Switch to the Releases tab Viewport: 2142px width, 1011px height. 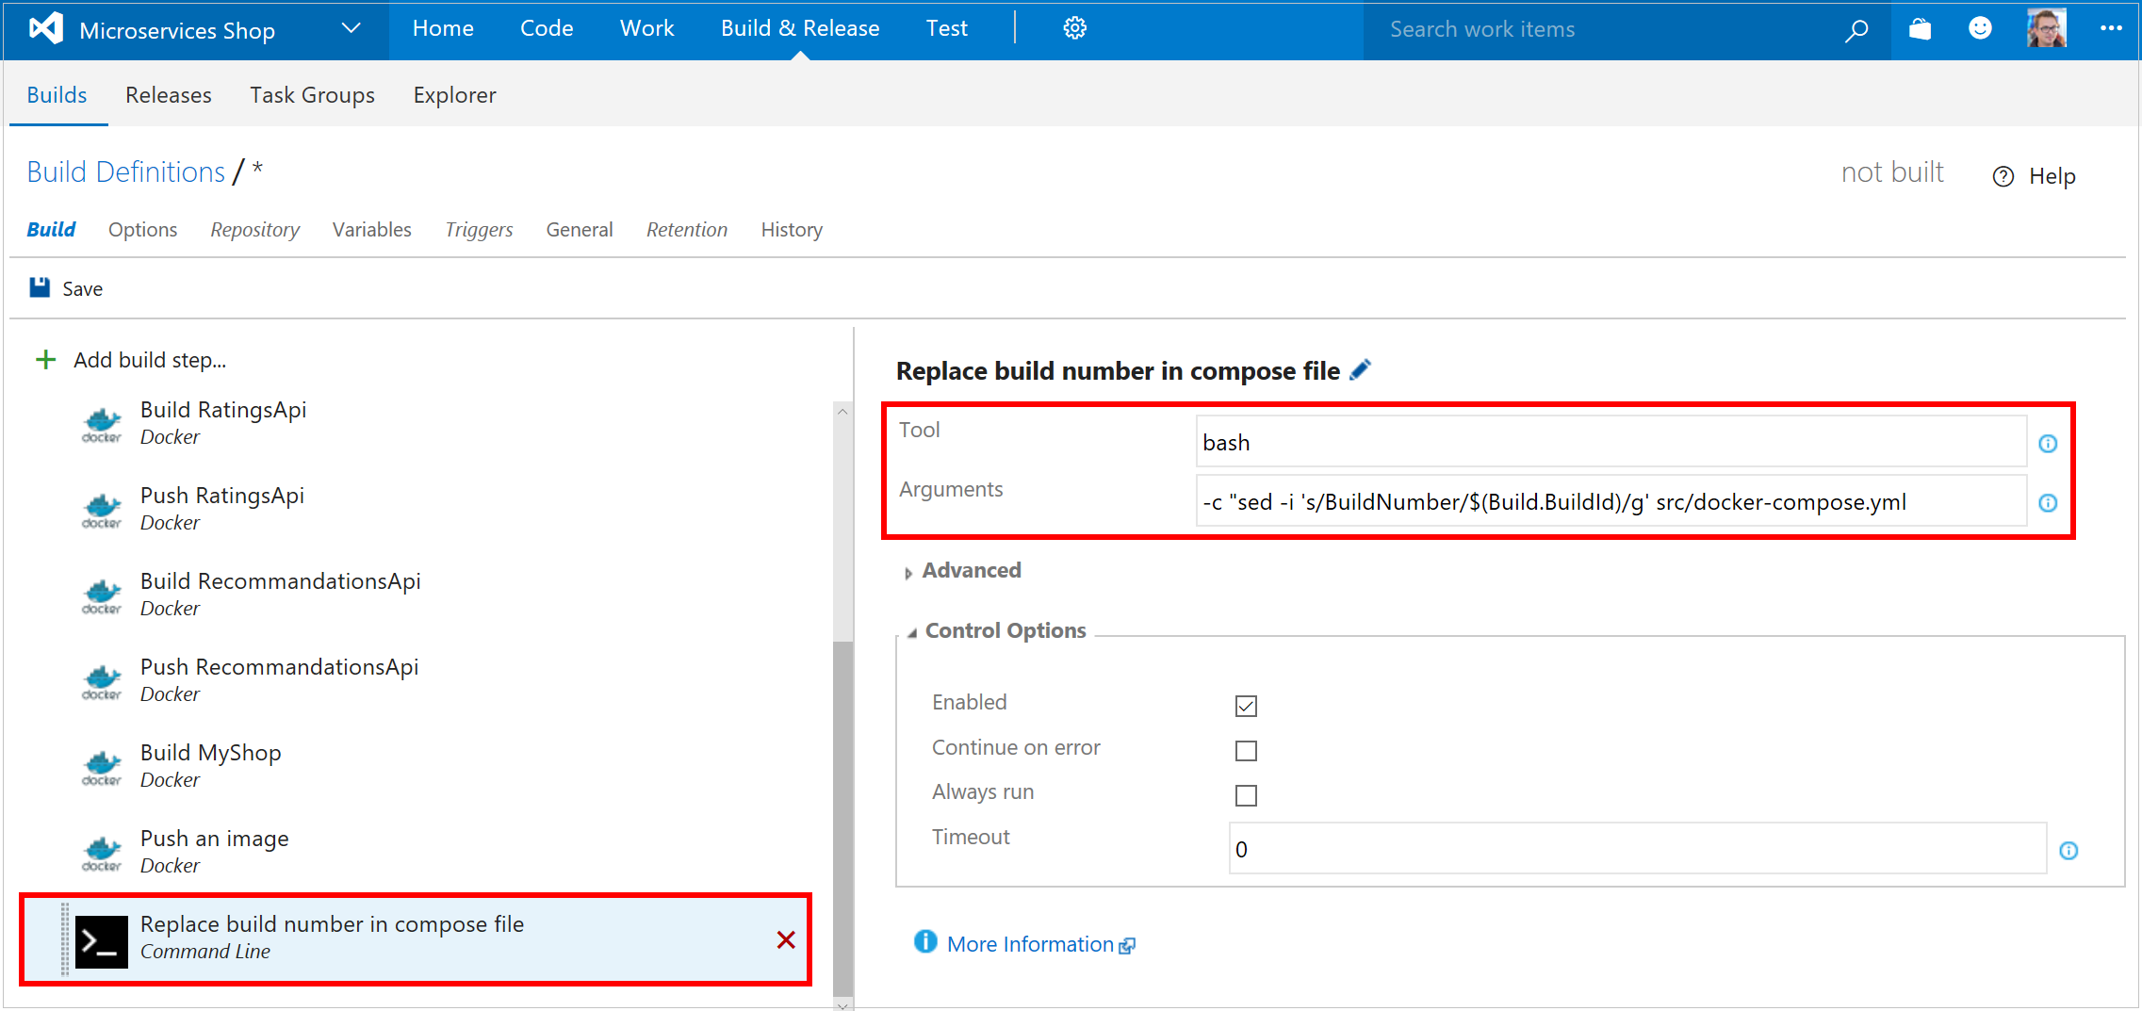tap(169, 94)
